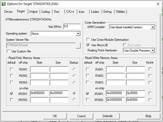Viewport: 163px width, 122px height.
Task: Open the Help button
Action: 148,116
